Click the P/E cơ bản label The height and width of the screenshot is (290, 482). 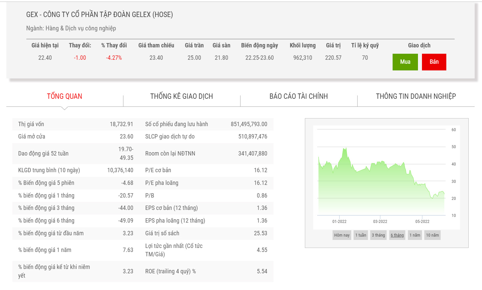[158, 170]
